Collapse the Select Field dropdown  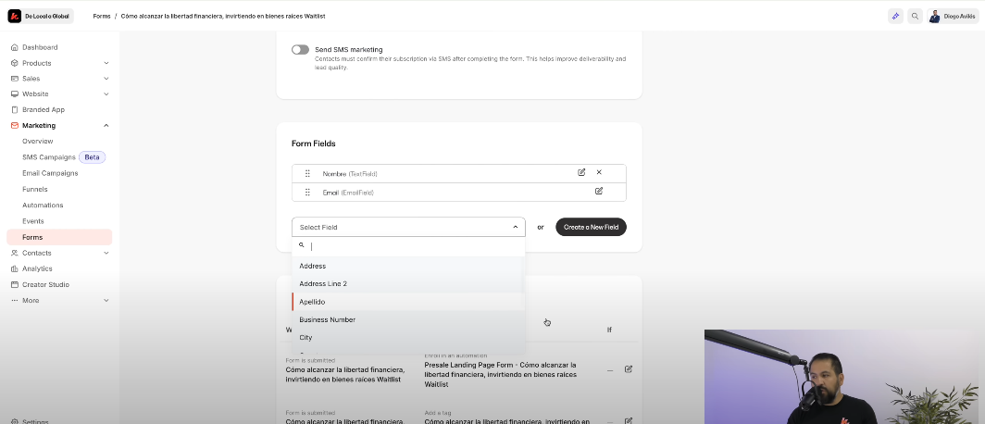pyautogui.click(x=515, y=227)
